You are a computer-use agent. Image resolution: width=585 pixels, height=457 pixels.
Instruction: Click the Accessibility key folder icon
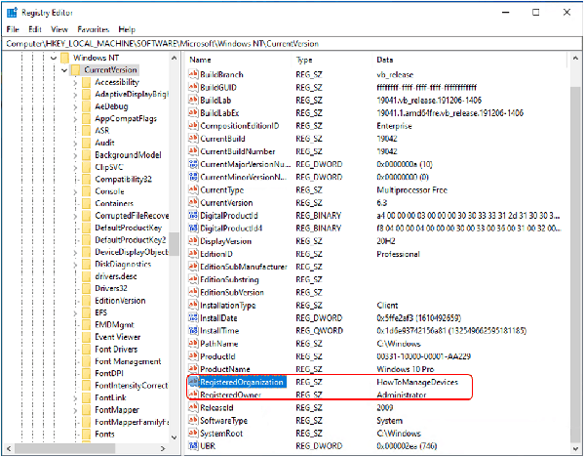click(86, 82)
